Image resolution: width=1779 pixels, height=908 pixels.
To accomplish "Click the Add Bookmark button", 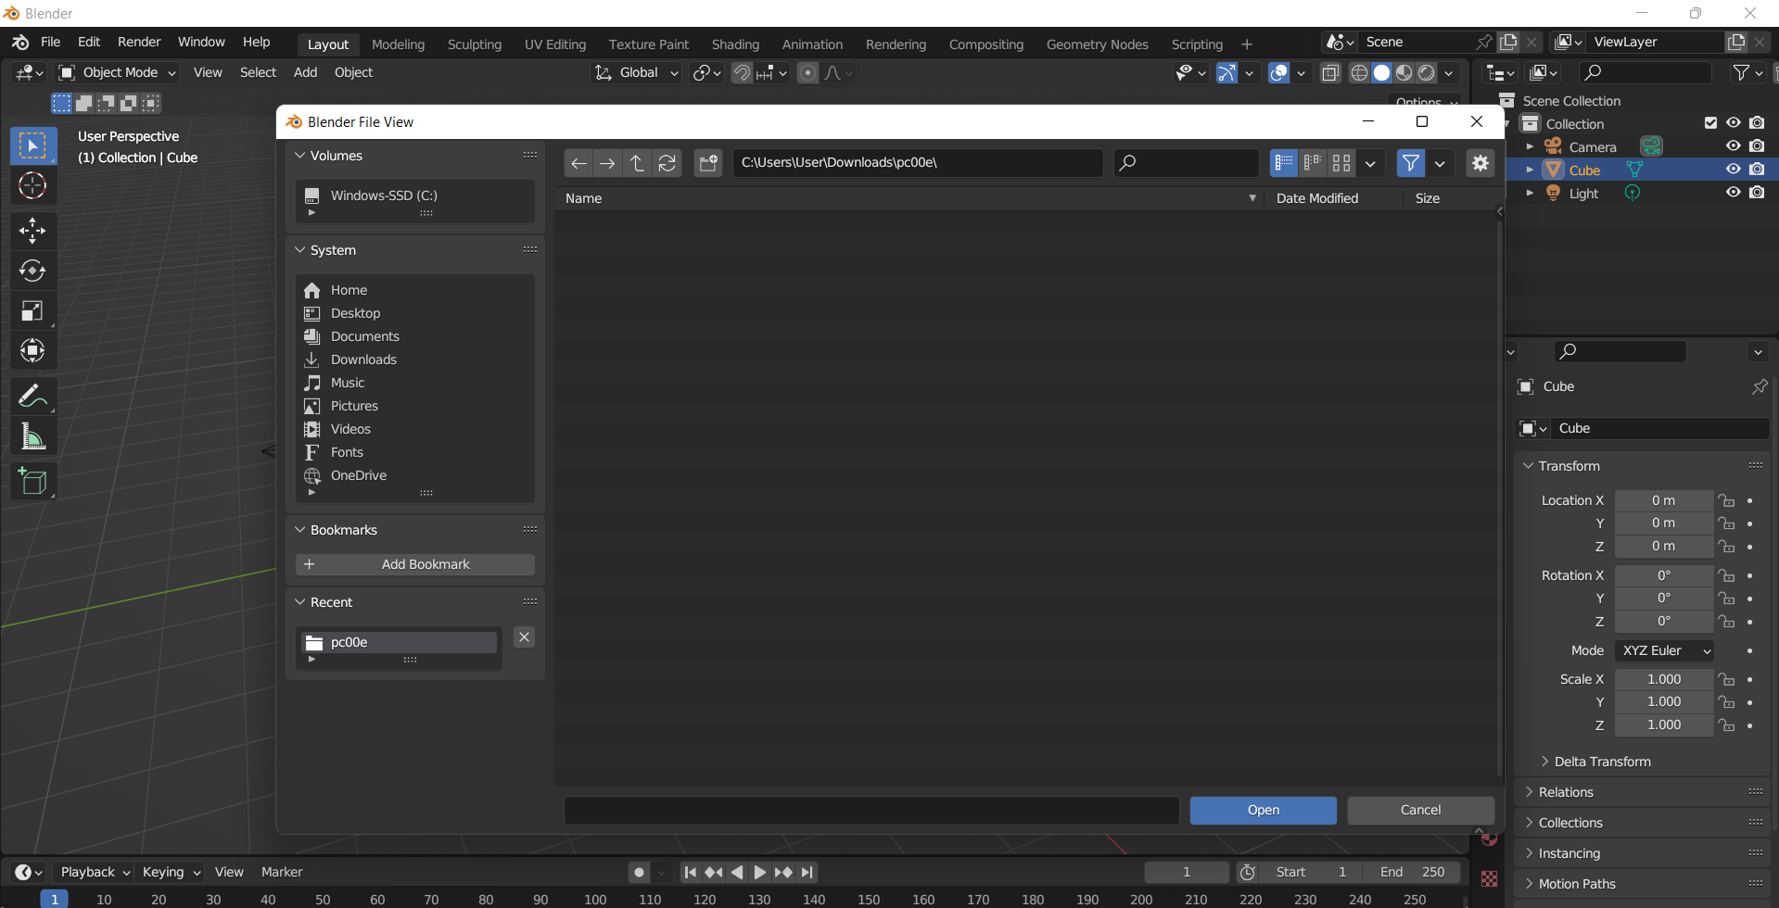I will pos(415,564).
